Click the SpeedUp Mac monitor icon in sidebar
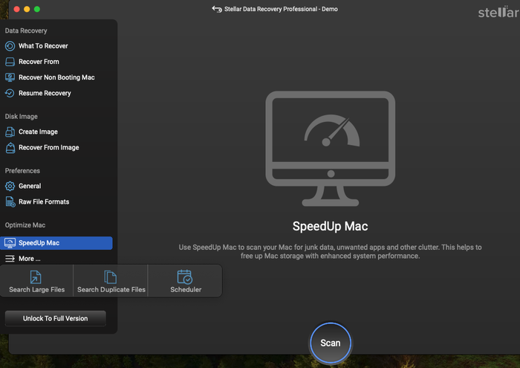The height and width of the screenshot is (368, 520). pos(10,243)
